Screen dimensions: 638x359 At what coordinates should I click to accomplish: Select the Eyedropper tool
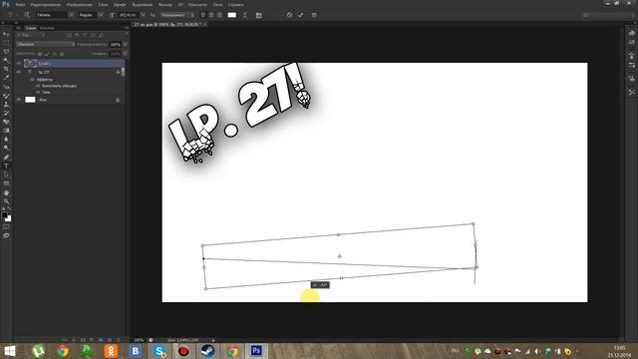tap(6, 78)
